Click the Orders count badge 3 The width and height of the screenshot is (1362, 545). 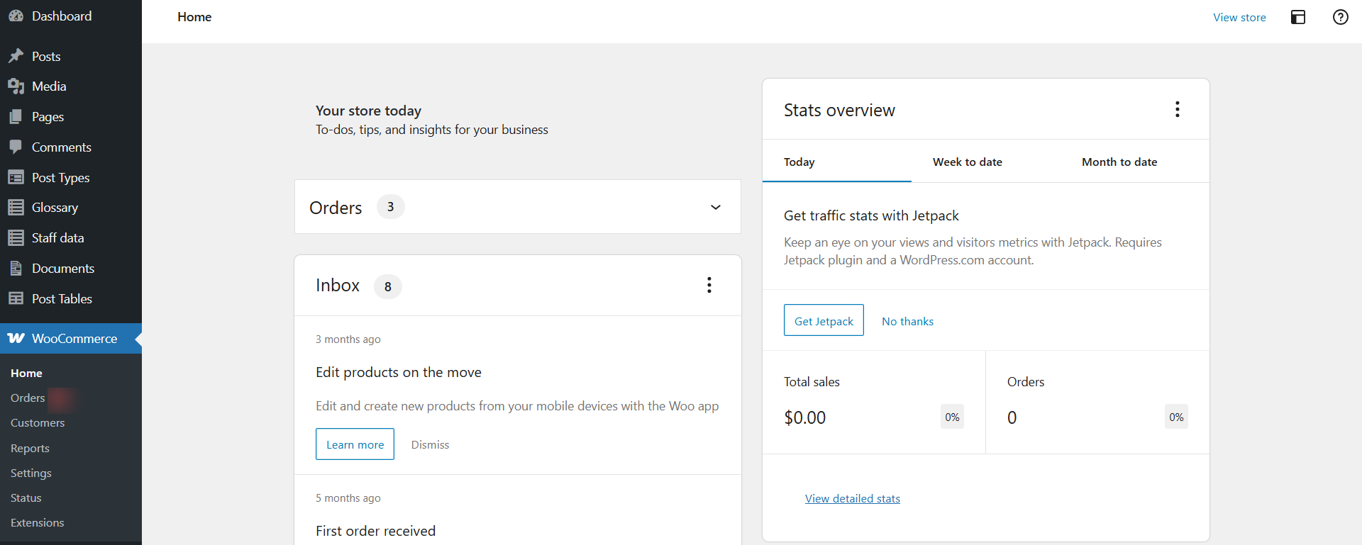click(390, 207)
